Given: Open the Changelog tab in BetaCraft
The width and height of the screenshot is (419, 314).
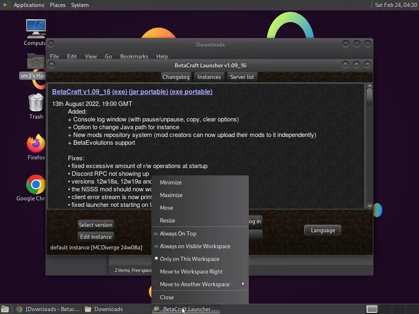Looking at the screenshot, I should pyautogui.click(x=176, y=77).
